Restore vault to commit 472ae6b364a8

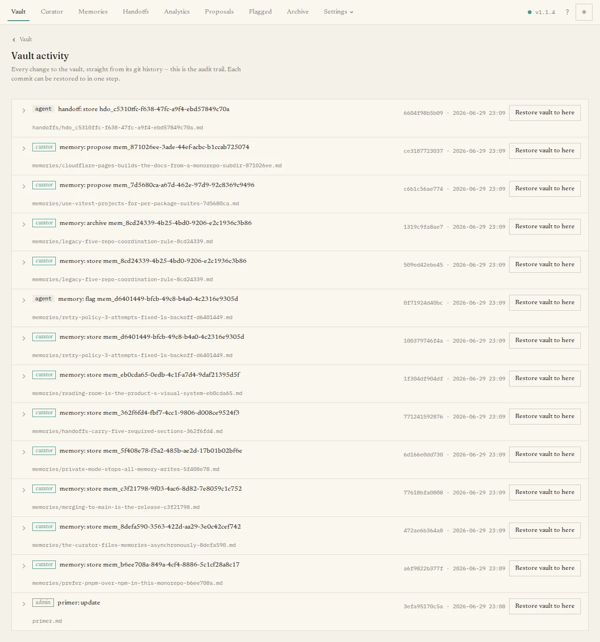click(x=545, y=530)
